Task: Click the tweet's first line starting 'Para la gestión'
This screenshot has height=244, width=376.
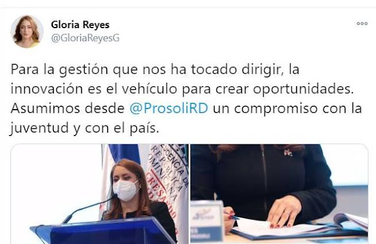Action: (x=155, y=70)
